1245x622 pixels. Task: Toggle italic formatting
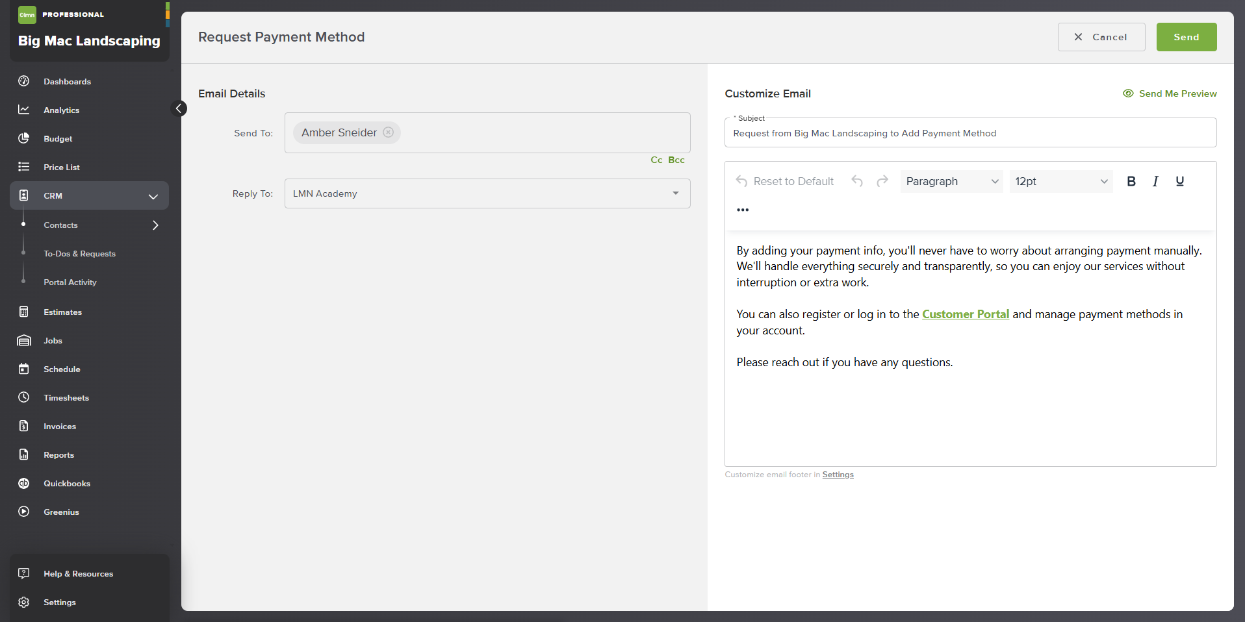(x=1155, y=181)
